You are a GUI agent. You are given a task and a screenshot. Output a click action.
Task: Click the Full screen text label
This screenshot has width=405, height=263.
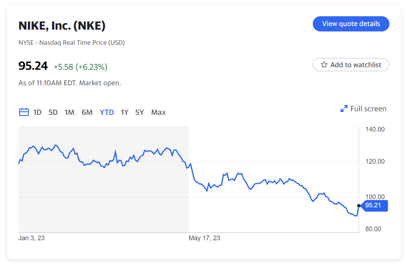click(x=368, y=109)
